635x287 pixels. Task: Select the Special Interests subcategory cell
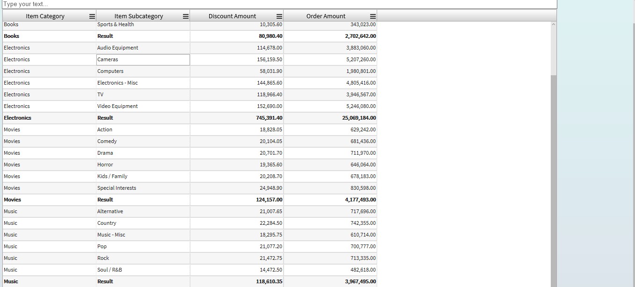coord(143,188)
